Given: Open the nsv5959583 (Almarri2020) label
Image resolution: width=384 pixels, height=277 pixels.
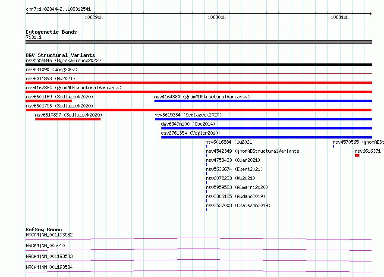Looking at the screenshot, I should coord(237,187).
